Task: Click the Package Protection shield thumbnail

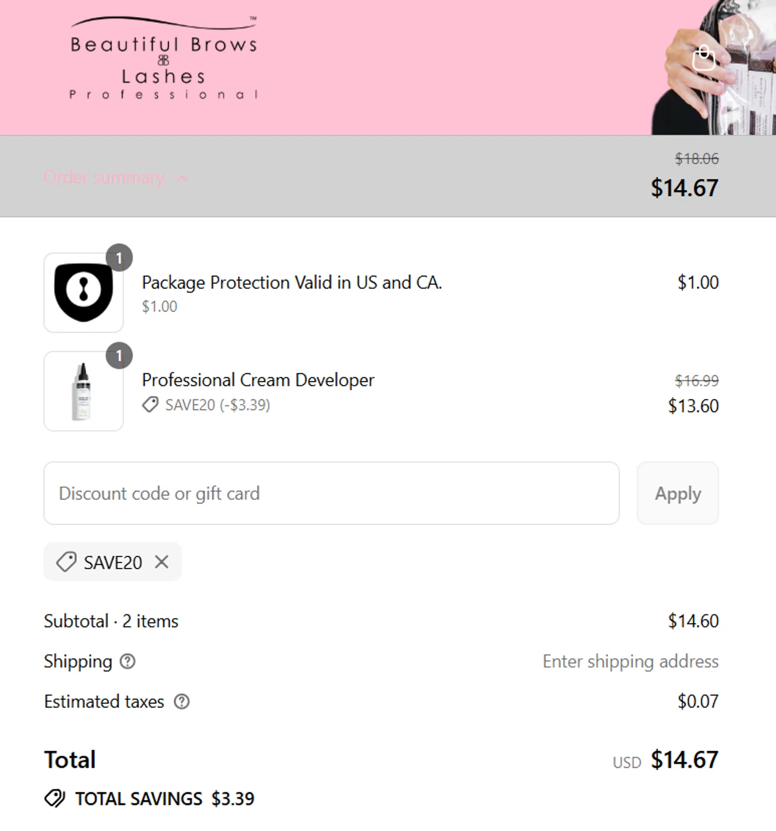Action: coord(84,293)
